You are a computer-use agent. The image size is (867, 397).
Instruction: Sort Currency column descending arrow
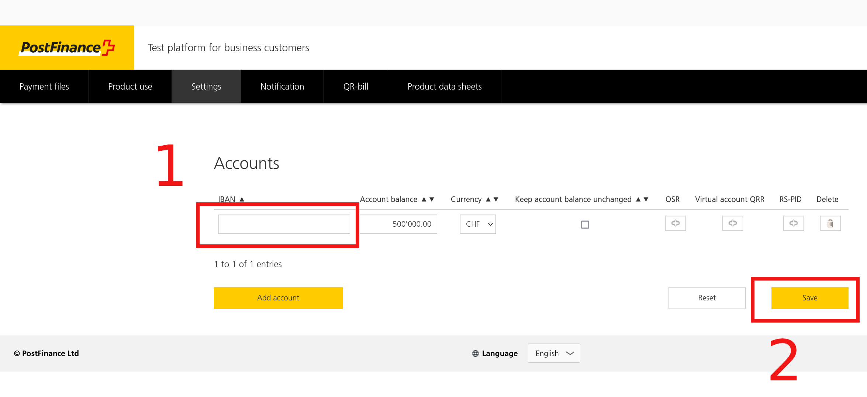pyautogui.click(x=496, y=199)
